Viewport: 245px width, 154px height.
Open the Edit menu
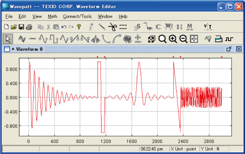pyautogui.click(x=22, y=16)
